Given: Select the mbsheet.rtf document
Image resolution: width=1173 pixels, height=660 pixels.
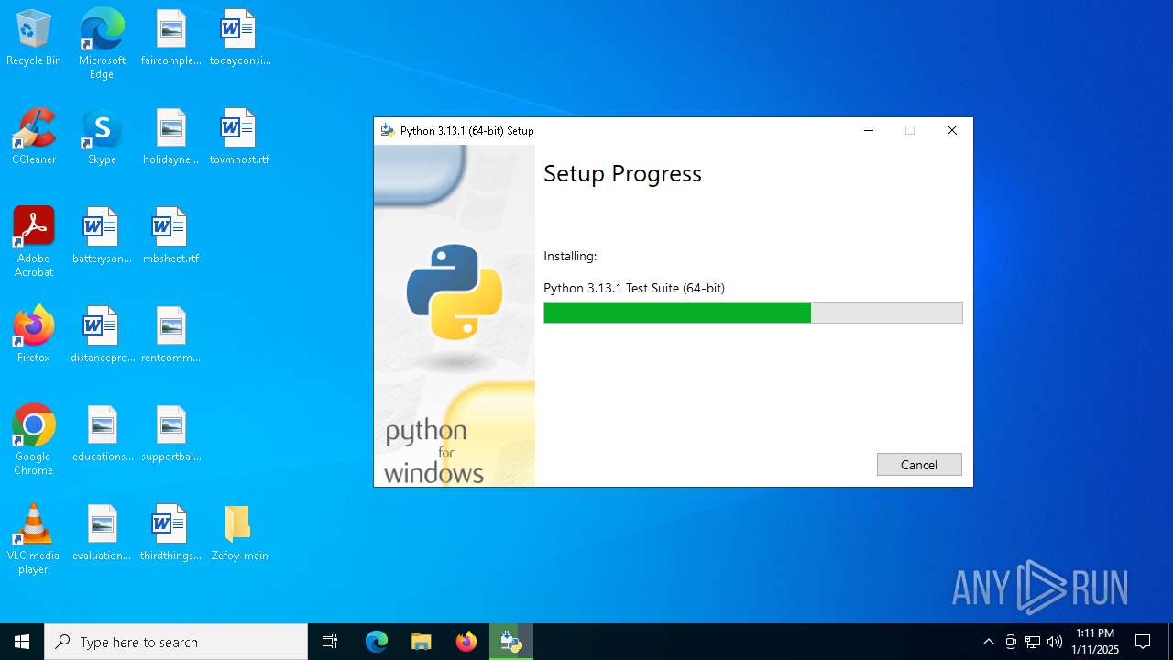Looking at the screenshot, I should (170, 236).
